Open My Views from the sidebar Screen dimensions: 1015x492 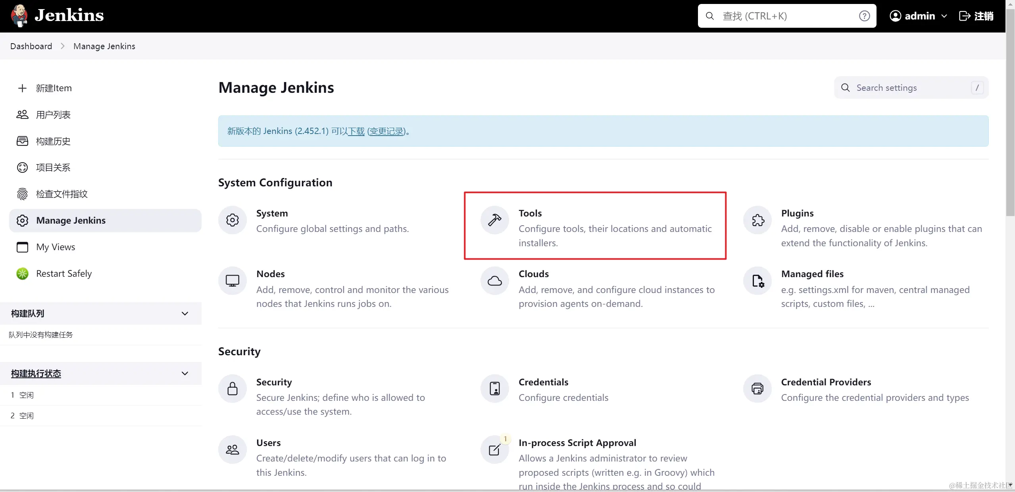(x=56, y=247)
